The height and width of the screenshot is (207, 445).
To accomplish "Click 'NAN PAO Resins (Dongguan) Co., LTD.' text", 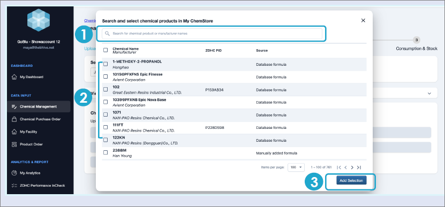I will pos(145,143).
